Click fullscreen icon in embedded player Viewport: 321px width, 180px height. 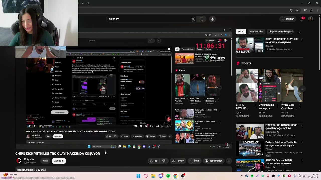[168, 126]
